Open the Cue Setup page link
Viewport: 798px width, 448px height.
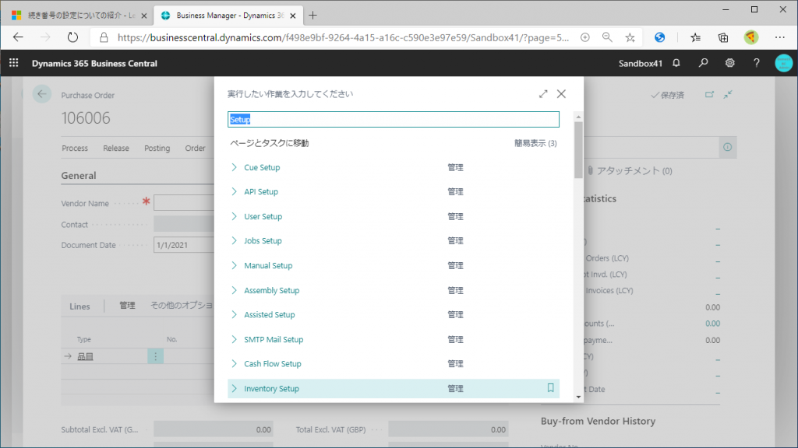pos(262,167)
